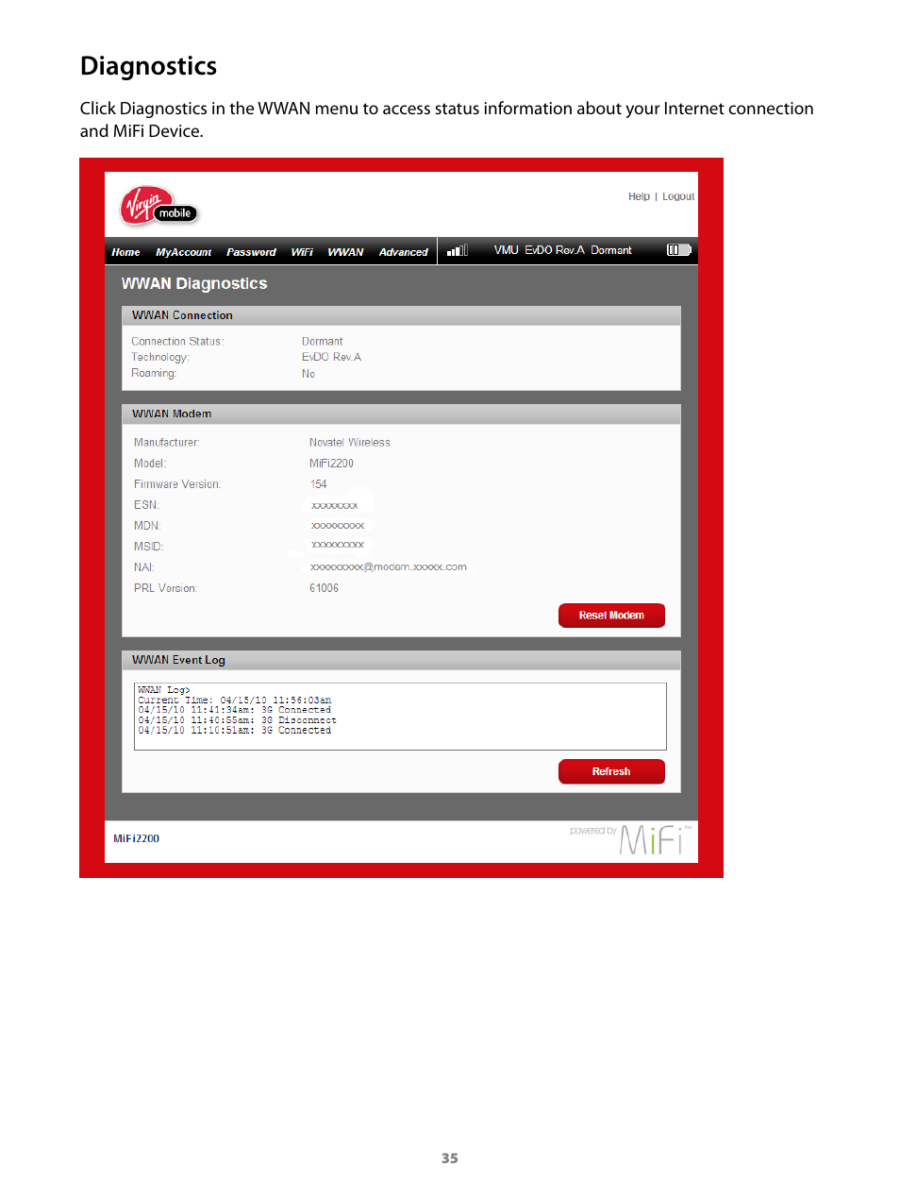Click the 11:41:34am 3G Connected log entry
Viewport: 900px width, 1199px height.
[235, 710]
